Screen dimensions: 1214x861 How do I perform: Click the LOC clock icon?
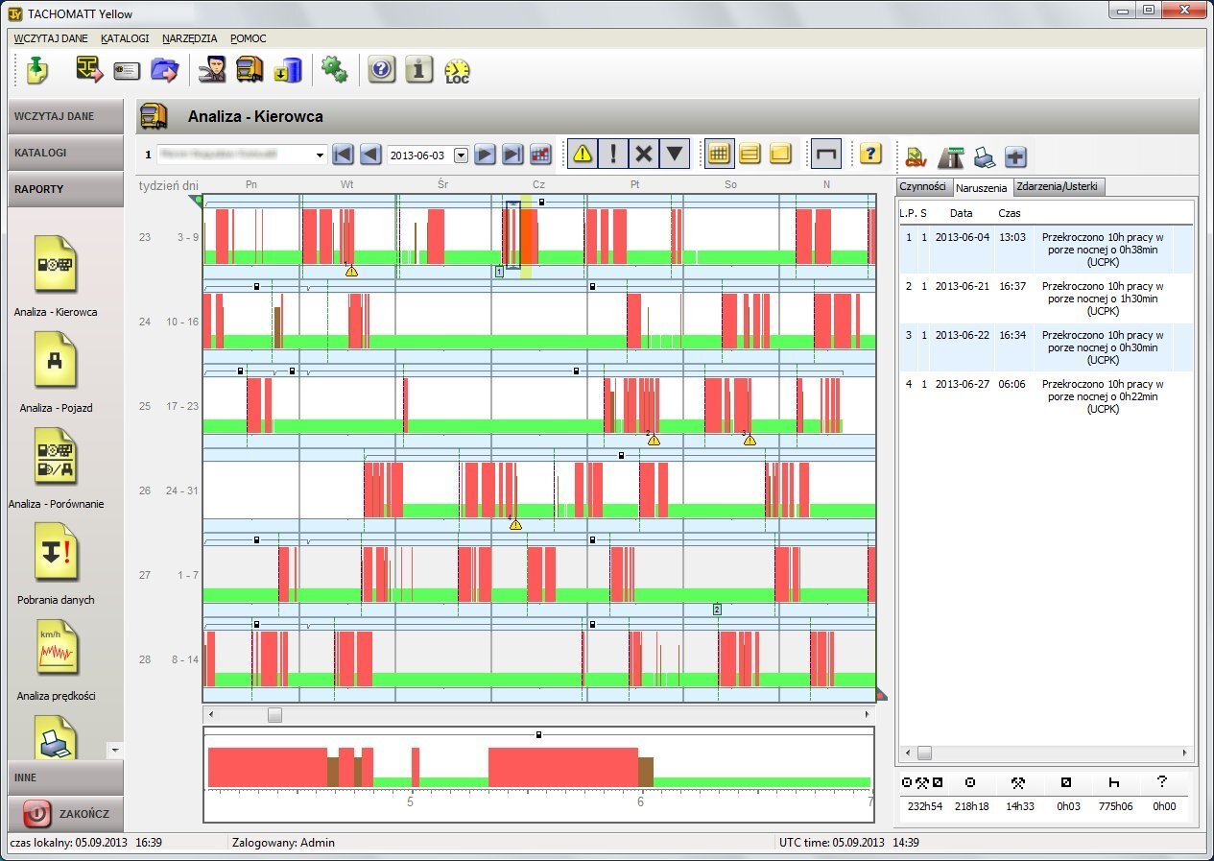point(457,70)
